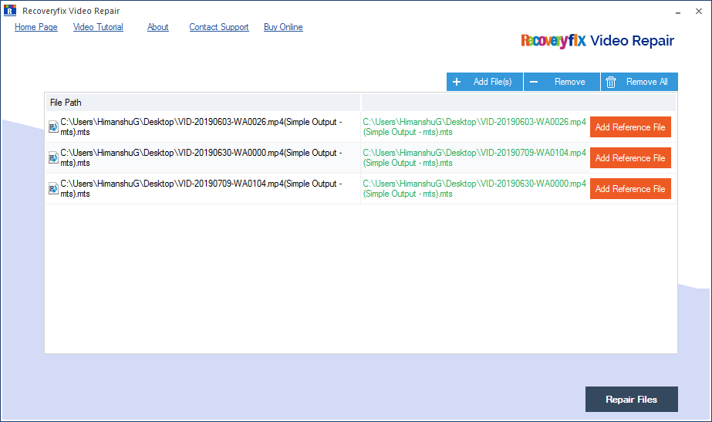This screenshot has width=712, height=422.
Task: Open the Video Tutorial link
Action: click(98, 27)
